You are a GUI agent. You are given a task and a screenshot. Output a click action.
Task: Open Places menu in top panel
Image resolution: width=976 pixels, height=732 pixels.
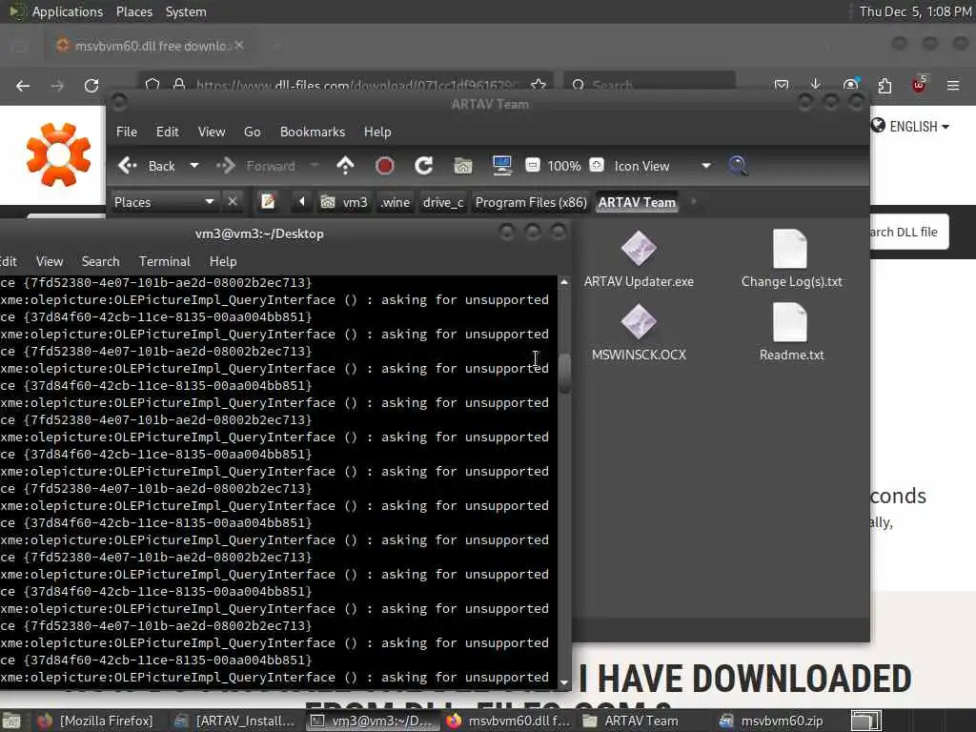point(133,11)
